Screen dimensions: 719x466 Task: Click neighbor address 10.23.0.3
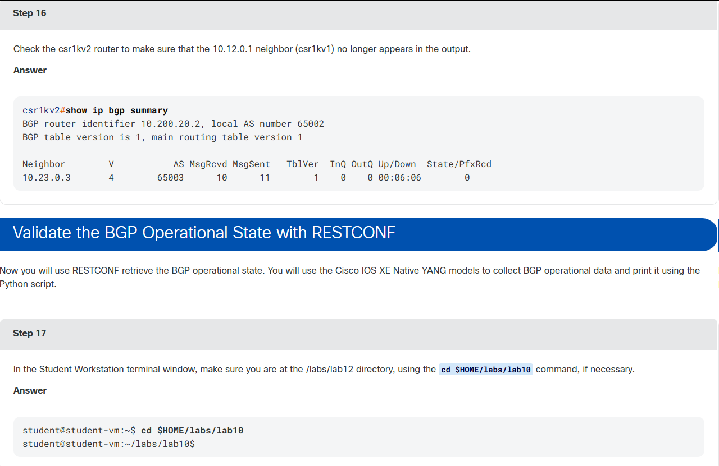pyautogui.click(x=47, y=178)
